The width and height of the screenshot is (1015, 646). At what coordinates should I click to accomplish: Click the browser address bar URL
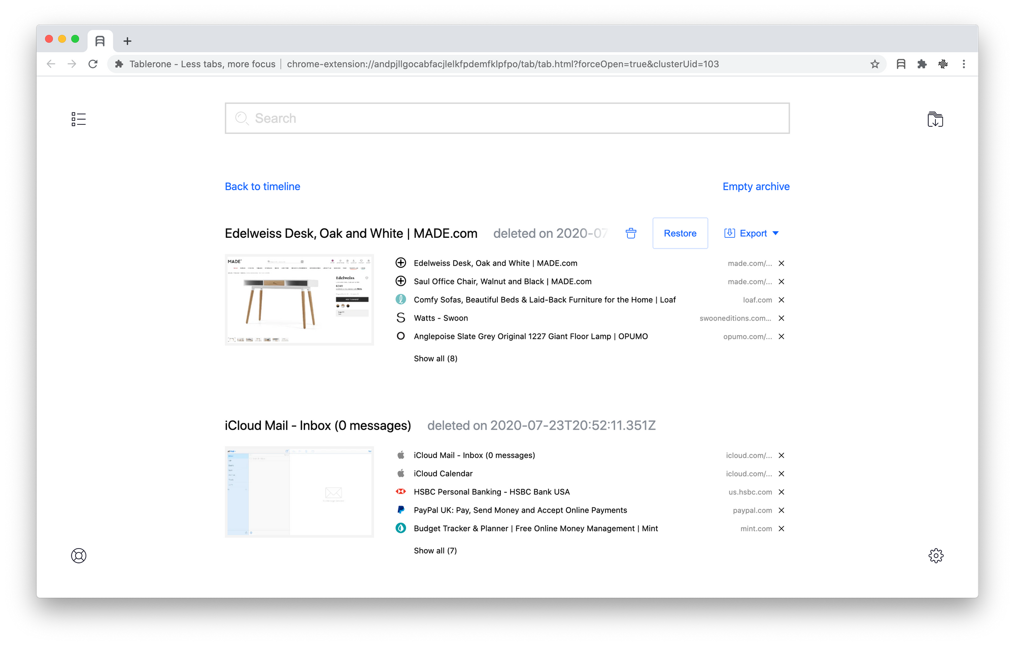pyautogui.click(x=502, y=64)
